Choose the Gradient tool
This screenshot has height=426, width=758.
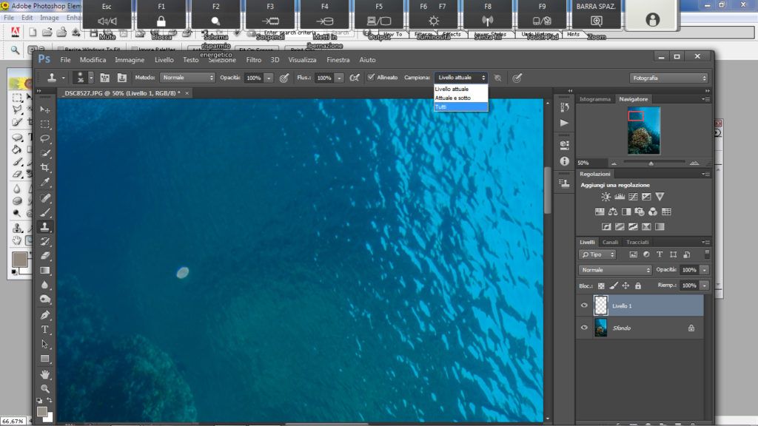(x=45, y=270)
